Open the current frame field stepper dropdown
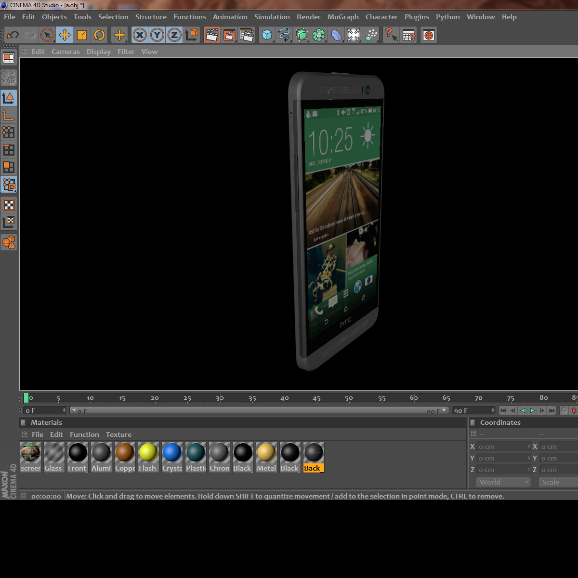578x578 pixels. click(x=65, y=410)
